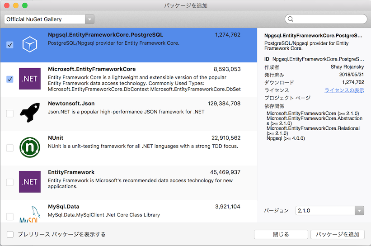Check the EntityFramework package checkbox
Viewport: 371px width, 246px height.
pos(9,182)
